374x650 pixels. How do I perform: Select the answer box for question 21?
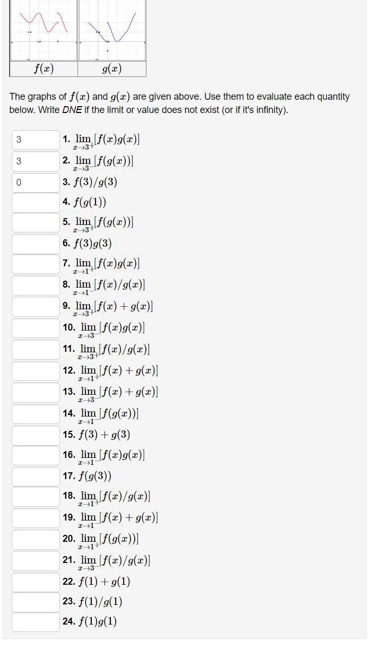35,560
